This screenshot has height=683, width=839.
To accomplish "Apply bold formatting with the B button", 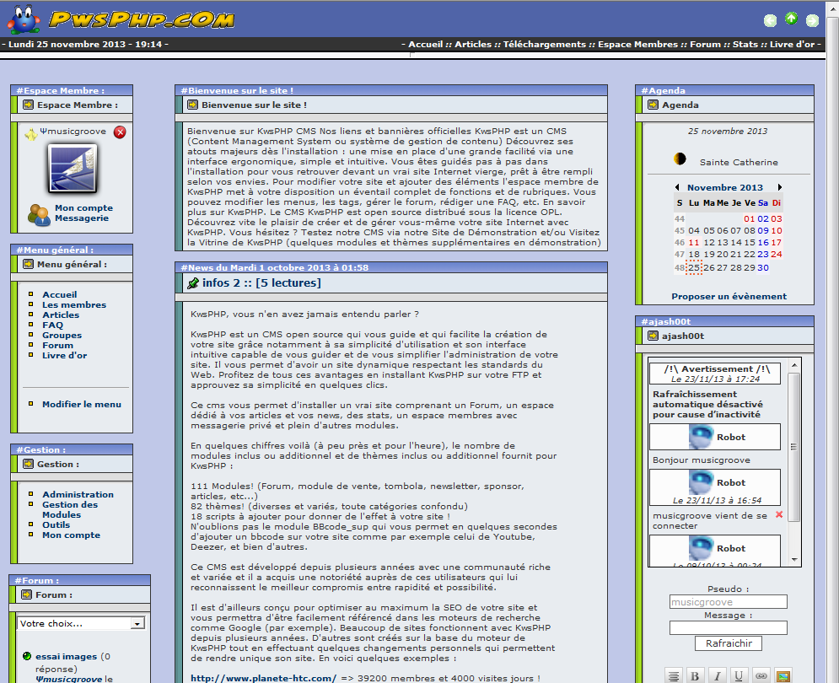I will (x=695, y=676).
